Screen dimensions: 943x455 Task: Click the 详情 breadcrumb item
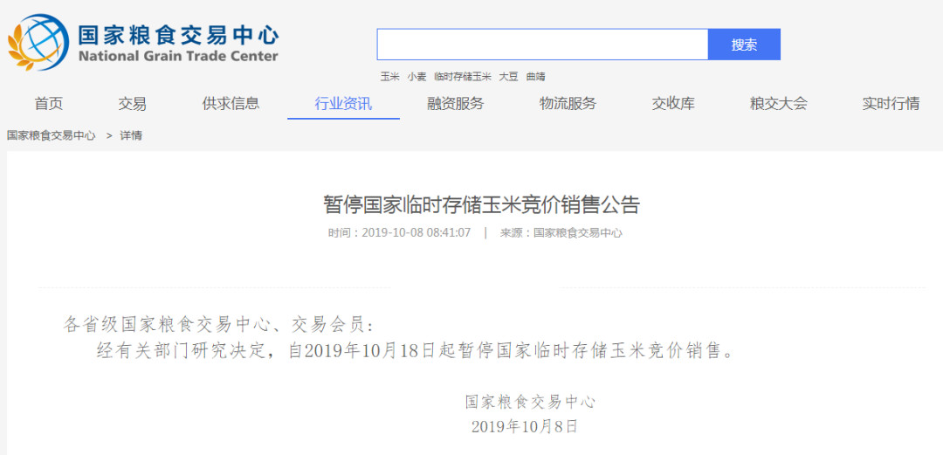coord(131,136)
